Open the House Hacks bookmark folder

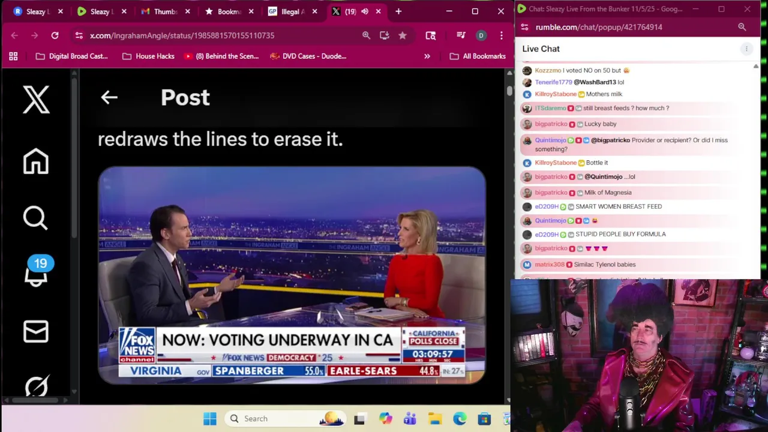click(148, 56)
